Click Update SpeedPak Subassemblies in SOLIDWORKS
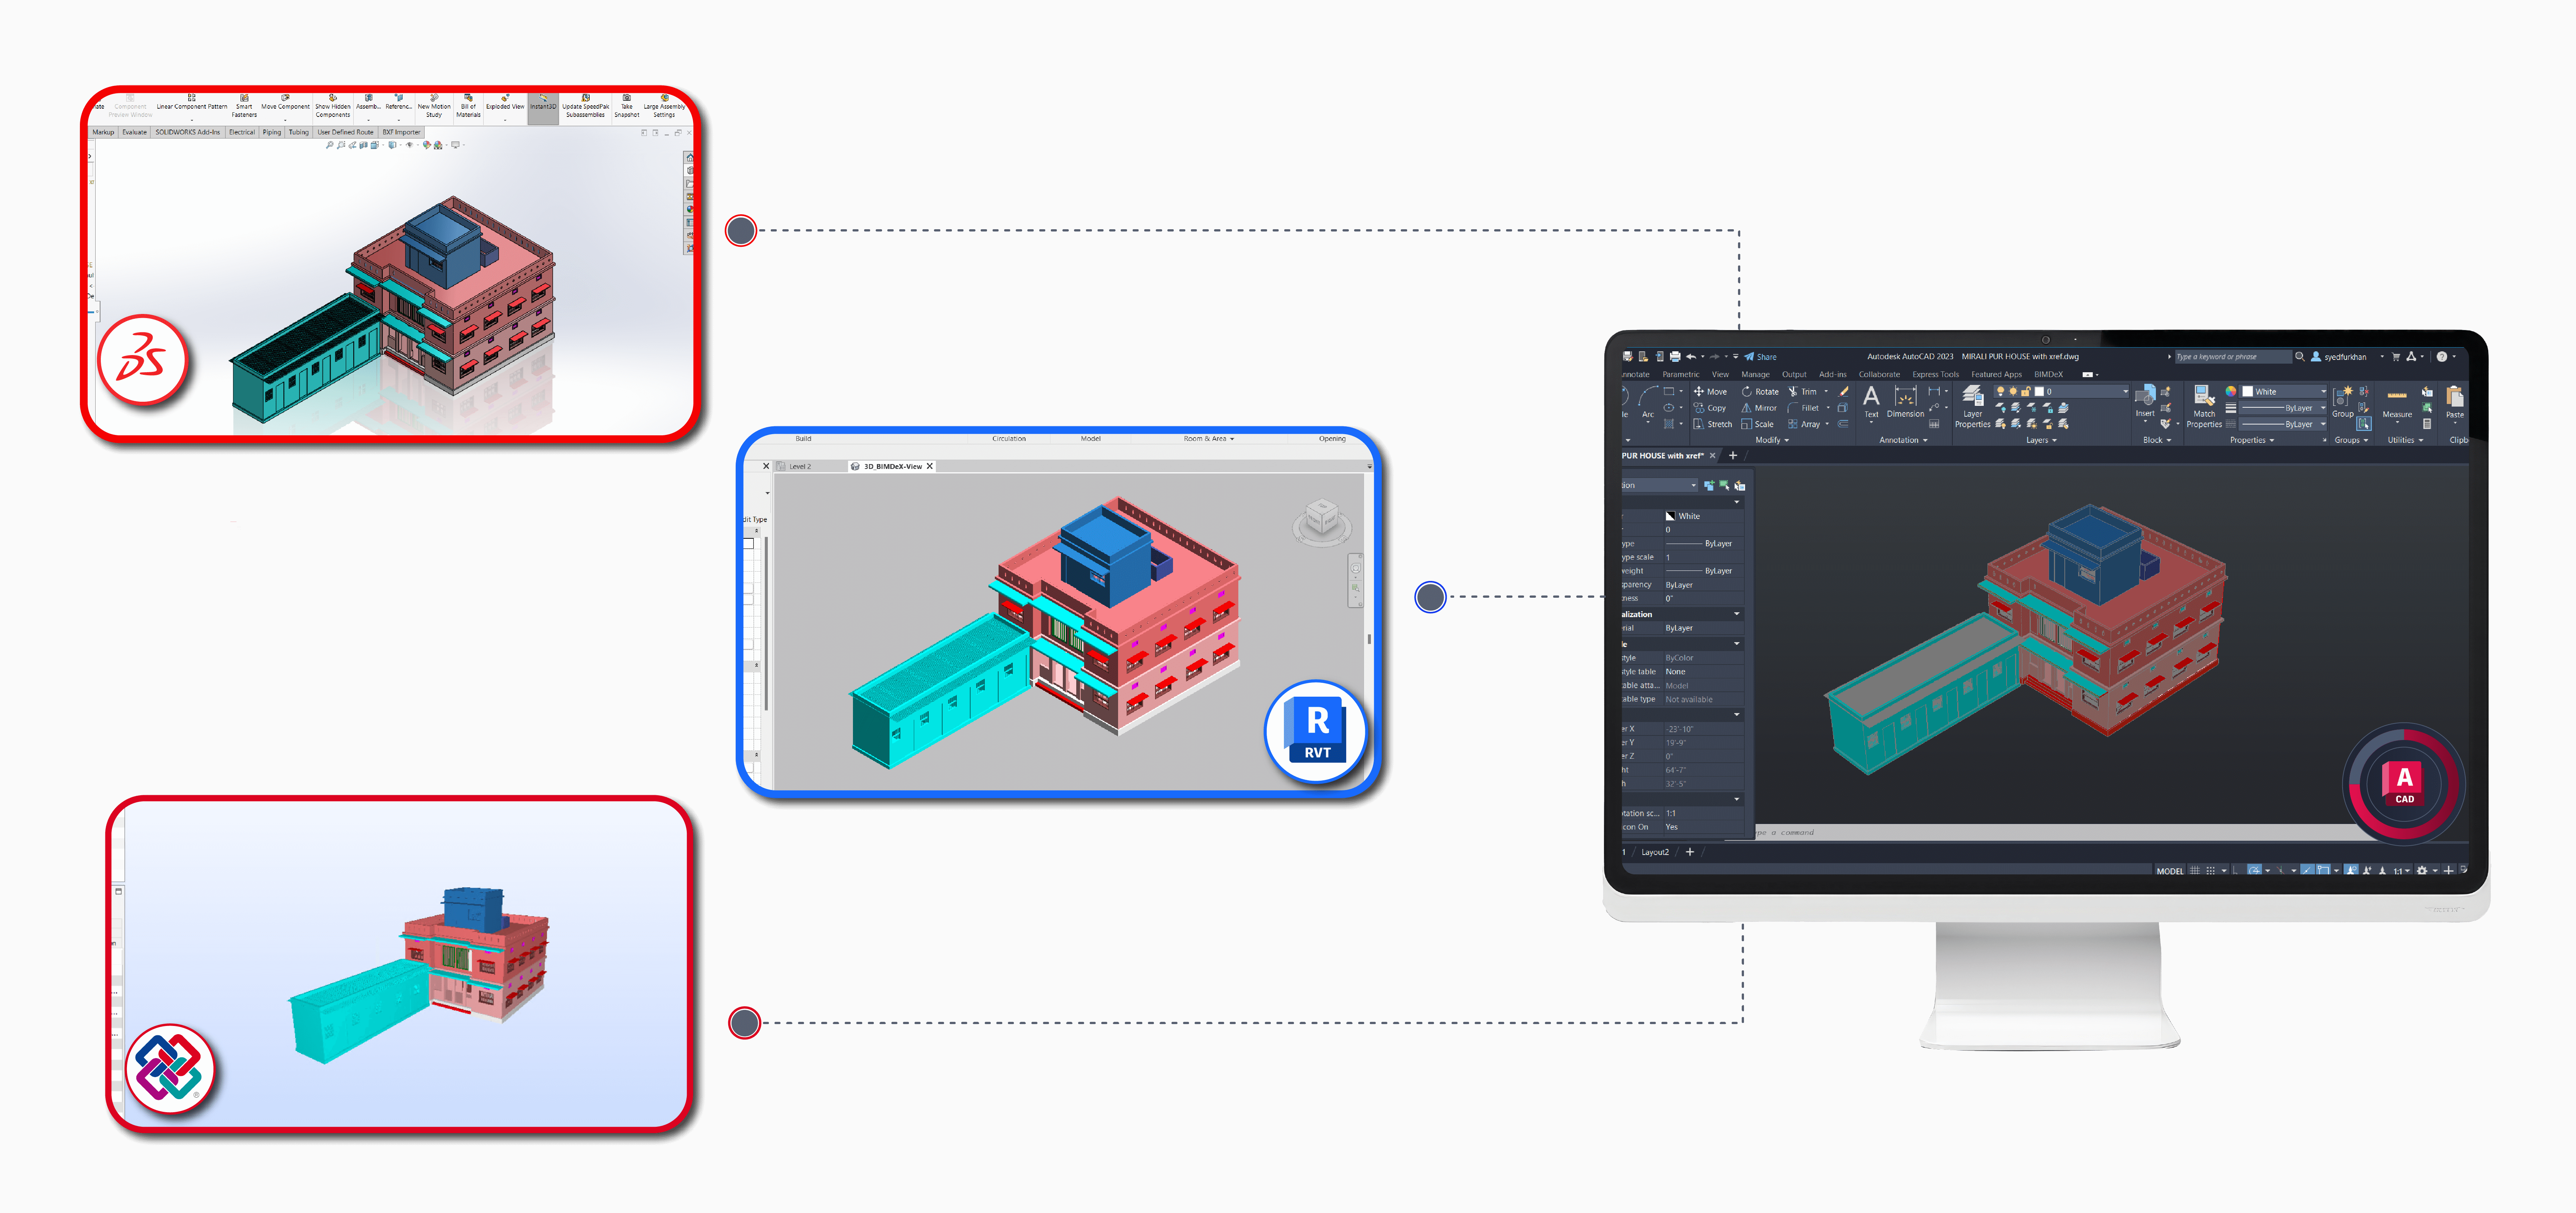Image resolution: width=2576 pixels, height=1213 pixels. [x=585, y=106]
